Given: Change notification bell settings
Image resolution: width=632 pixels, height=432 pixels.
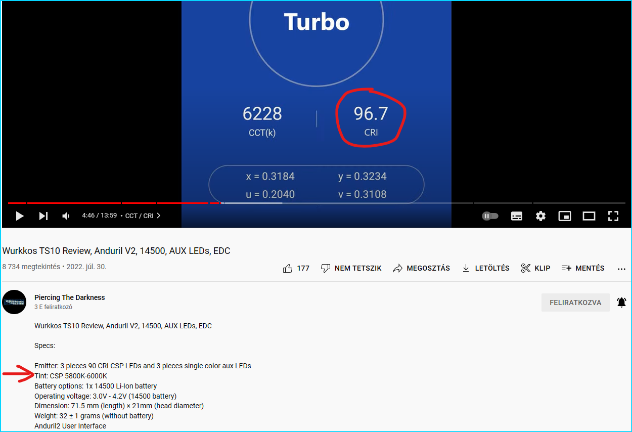Looking at the screenshot, I should coord(621,303).
